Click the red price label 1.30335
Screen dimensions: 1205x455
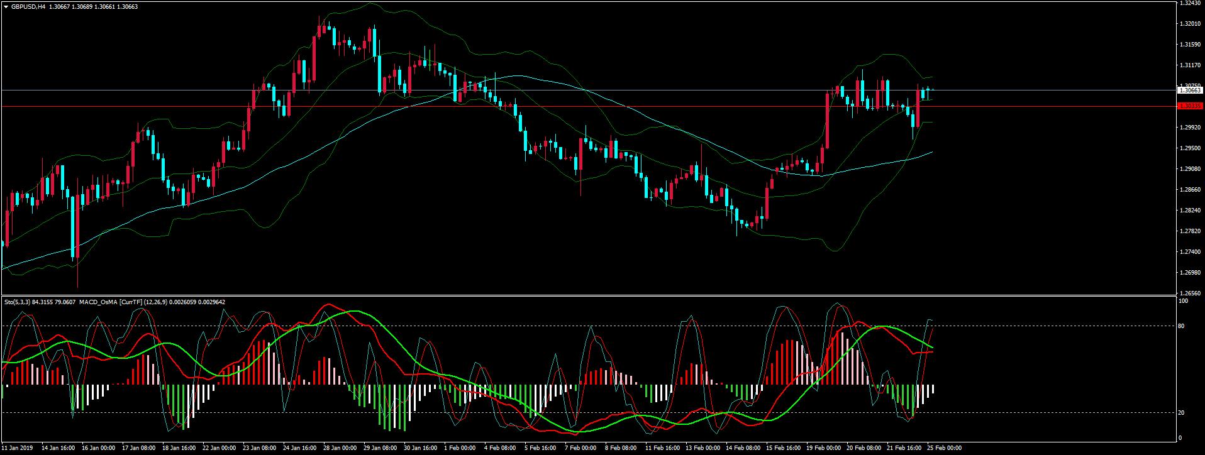coord(1190,106)
